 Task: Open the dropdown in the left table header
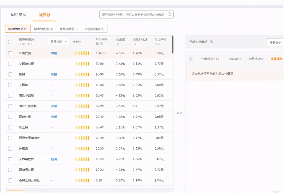pos(59,41)
